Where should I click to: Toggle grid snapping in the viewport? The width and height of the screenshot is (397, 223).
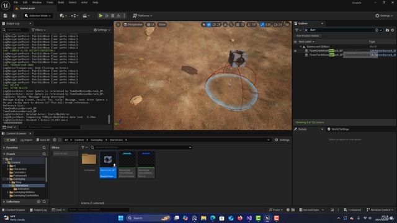click(238, 25)
